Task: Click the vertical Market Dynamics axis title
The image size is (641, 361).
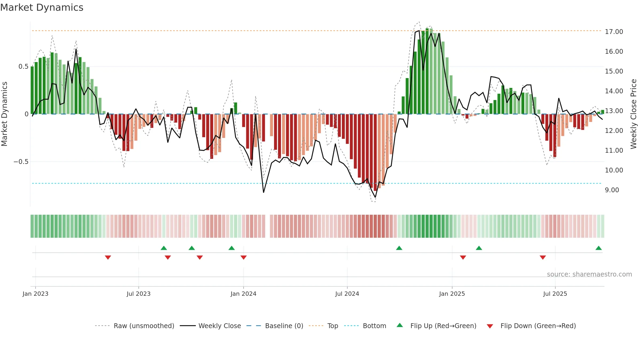Action: 4,114
